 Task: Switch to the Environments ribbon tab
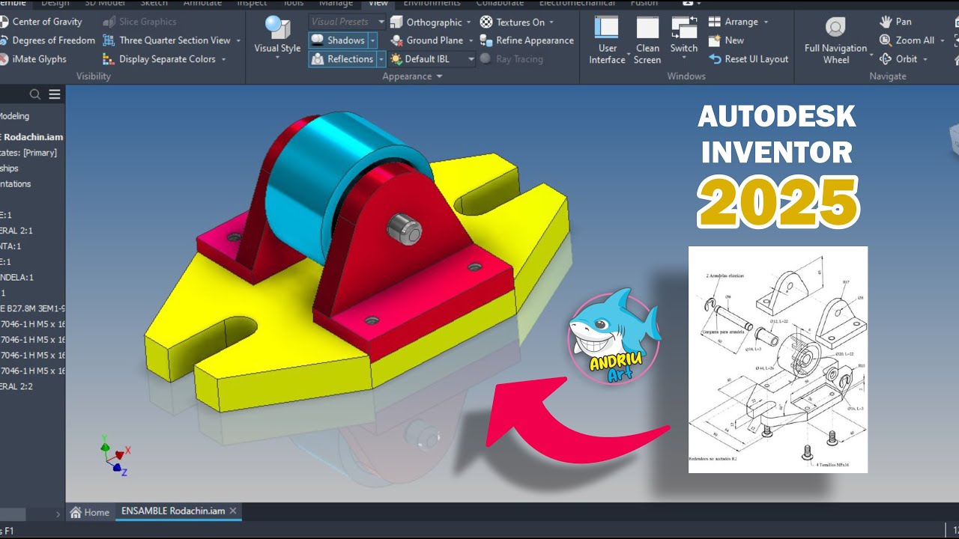432,4
